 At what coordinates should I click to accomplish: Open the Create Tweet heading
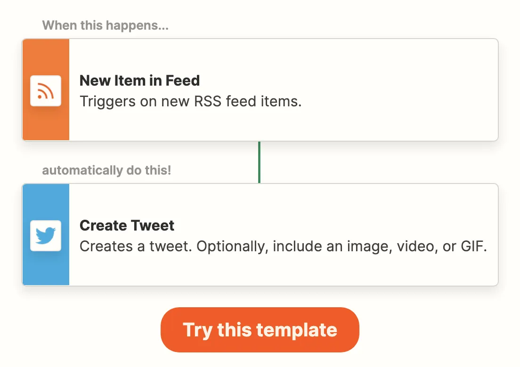click(127, 225)
